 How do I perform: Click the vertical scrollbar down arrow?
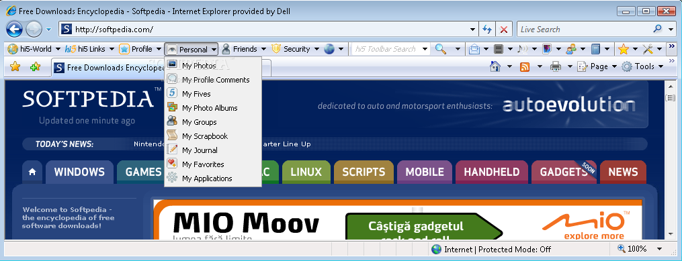671,233
